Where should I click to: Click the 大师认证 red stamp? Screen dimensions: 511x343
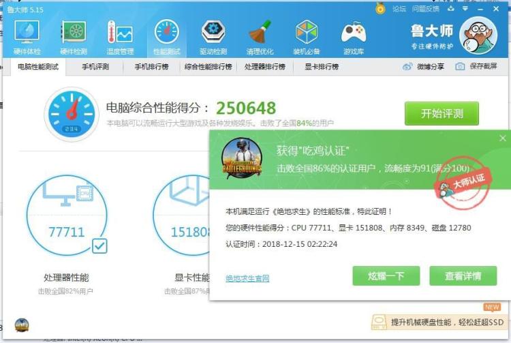pos(463,183)
